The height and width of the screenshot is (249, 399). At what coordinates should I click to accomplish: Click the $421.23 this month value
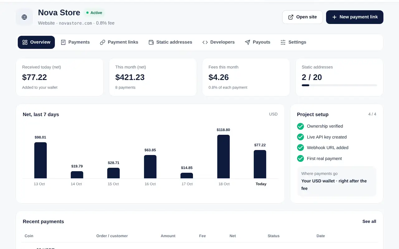(x=130, y=77)
